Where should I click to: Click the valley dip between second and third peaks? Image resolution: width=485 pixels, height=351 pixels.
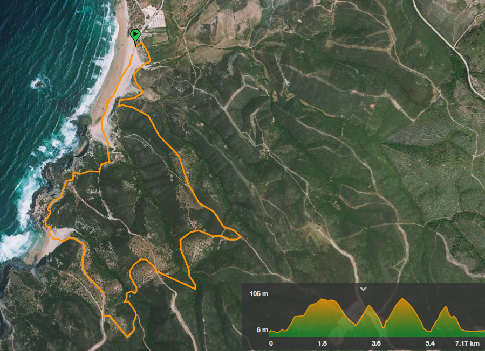(x=384, y=326)
